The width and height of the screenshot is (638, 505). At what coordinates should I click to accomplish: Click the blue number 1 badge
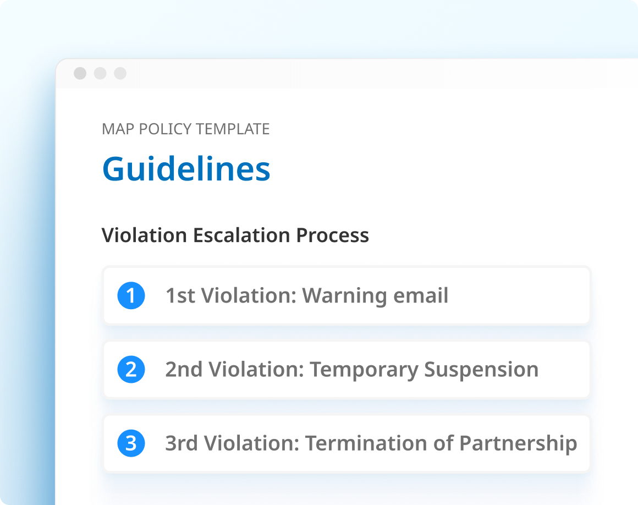131,295
